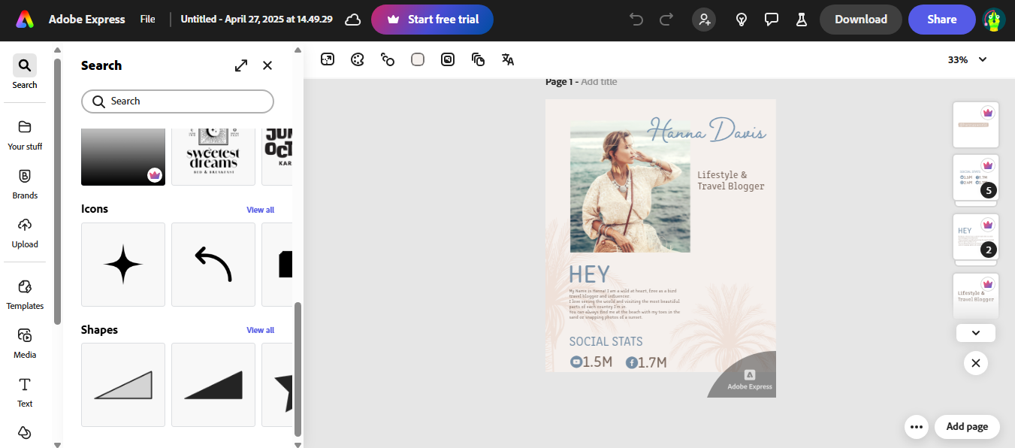
Task: Click the document title Untitled - April 27
Action: tap(256, 20)
